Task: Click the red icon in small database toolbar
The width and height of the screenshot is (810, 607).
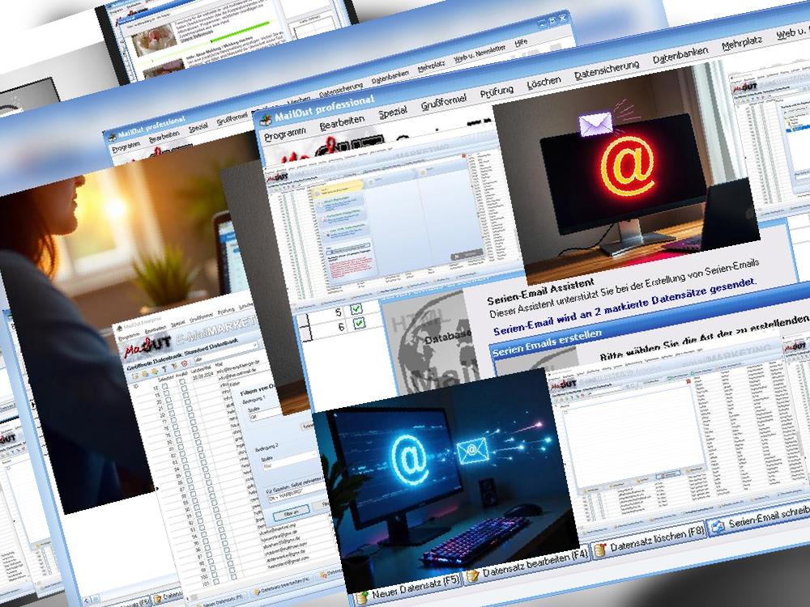Action: 184,364
